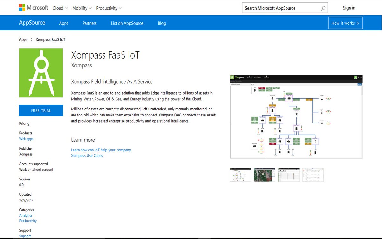The width and height of the screenshot is (382, 239).
Task: Expand the Mobility menu
Action: pyautogui.click(x=82, y=8)
